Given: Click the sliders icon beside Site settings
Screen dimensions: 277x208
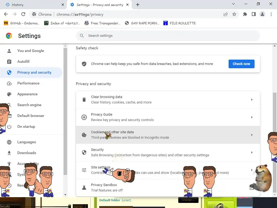Looking at the screenshot, I should 84,170.
